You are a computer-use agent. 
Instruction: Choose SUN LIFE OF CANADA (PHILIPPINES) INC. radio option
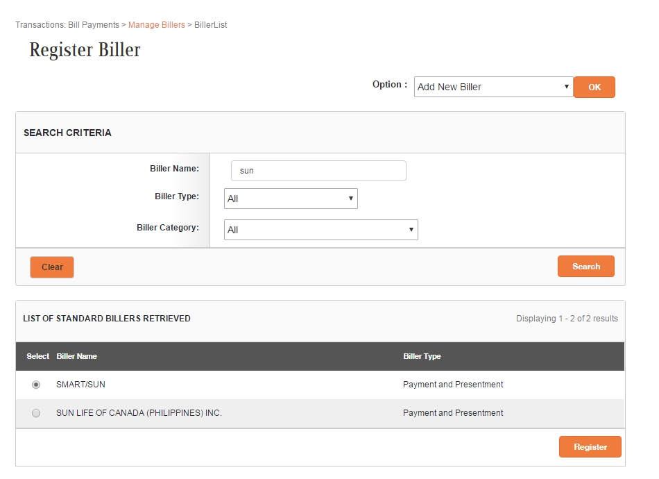click(35, 412)
